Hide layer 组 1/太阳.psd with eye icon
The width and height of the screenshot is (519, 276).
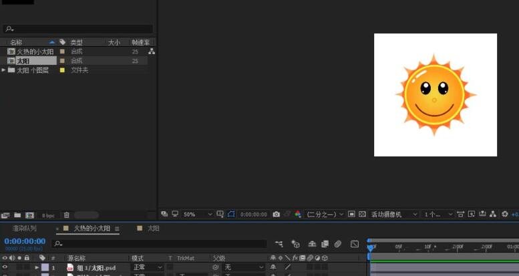(5, 267)
